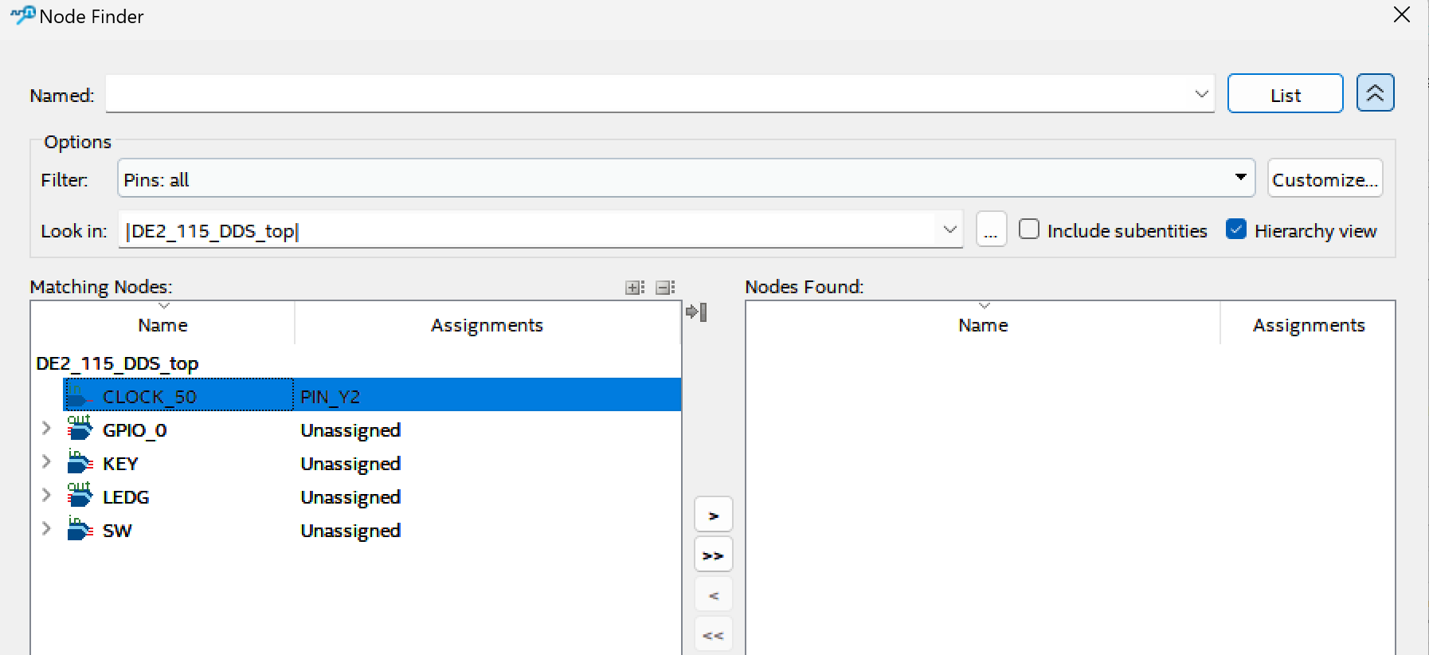This screenshot has height=655, width=1429.
Task: Click the << button to remove all nodes
Action: point(713,635)
